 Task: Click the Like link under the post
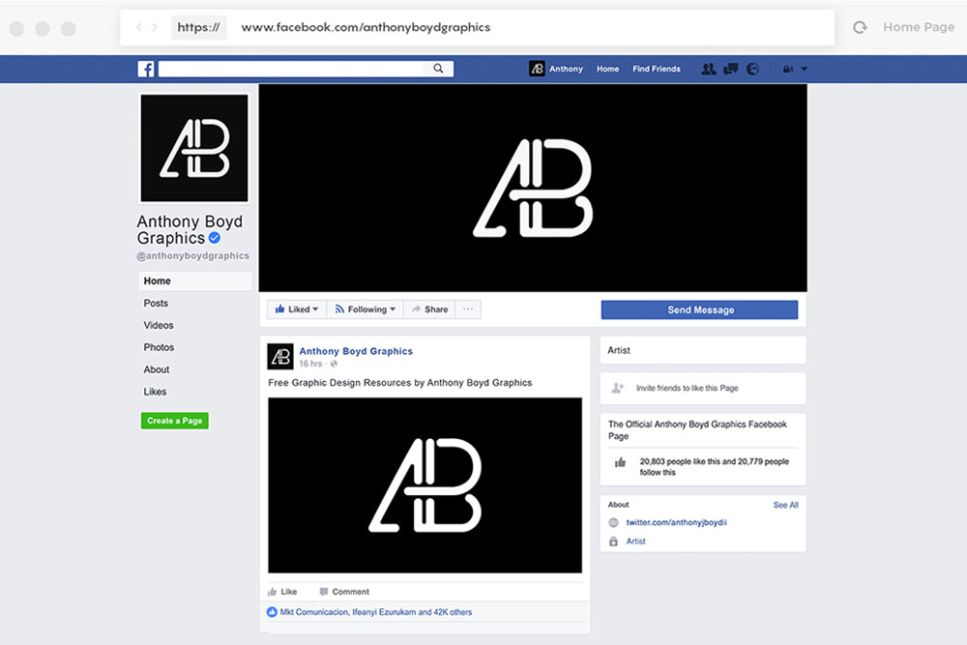click(288, 592)
